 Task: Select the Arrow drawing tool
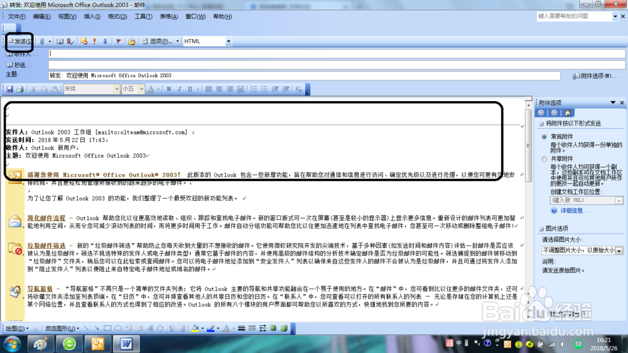[97, 328]
